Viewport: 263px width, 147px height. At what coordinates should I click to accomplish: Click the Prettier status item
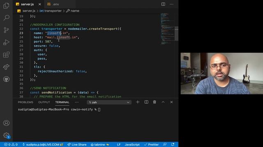[152, 145]
